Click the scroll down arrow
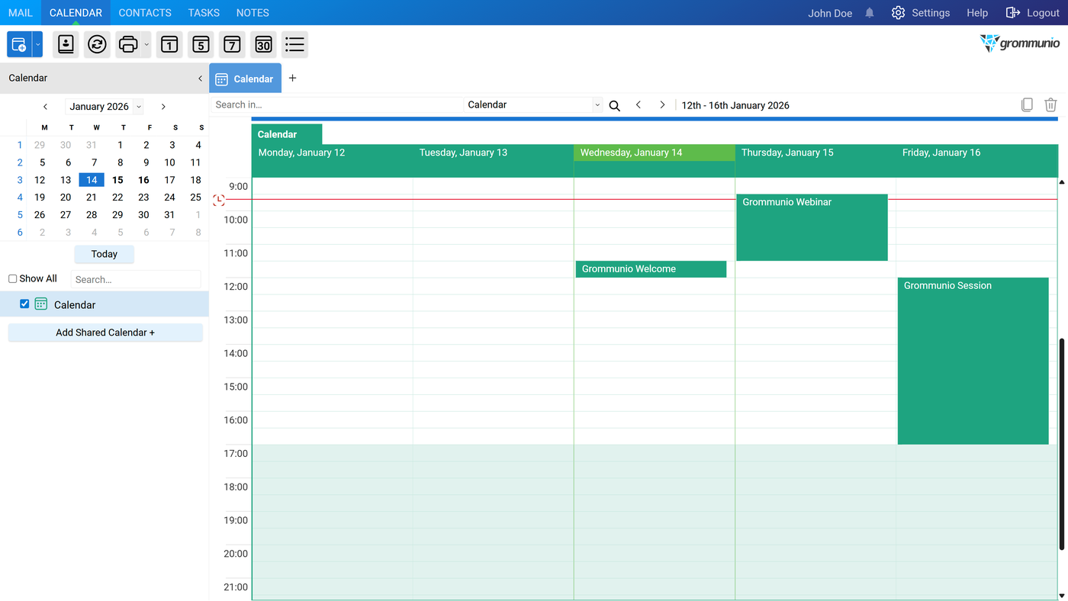1068x601 pixels. click(x=1062, y=596)
